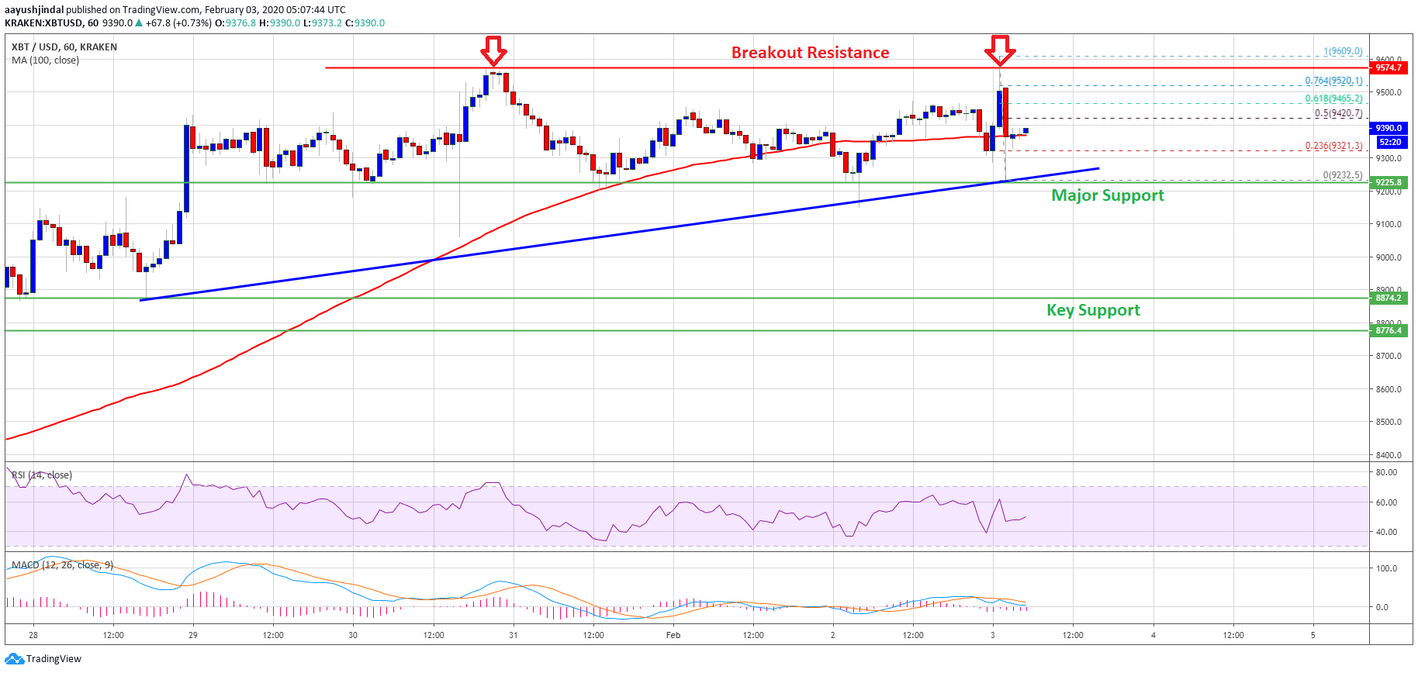Viewport: 1418px width, 673px height.
Task: Select the blue 9390.0 current price tag
Action: pyautogui.click(x=1389, y=128)
